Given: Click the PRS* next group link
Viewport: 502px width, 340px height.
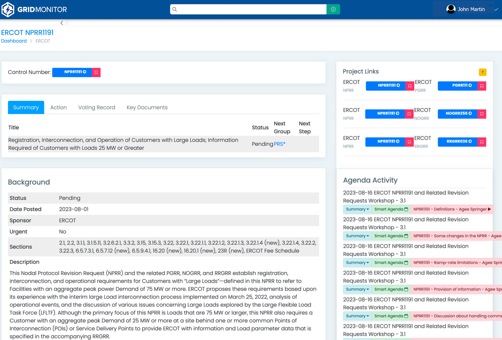Looking at the screenshot, I should click(280, 144).
